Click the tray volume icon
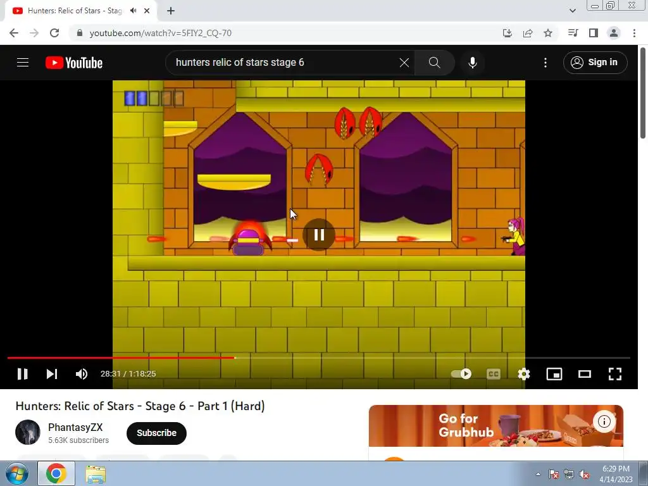Viewport: 648px width, 486px height. click(x=584, y=475)
